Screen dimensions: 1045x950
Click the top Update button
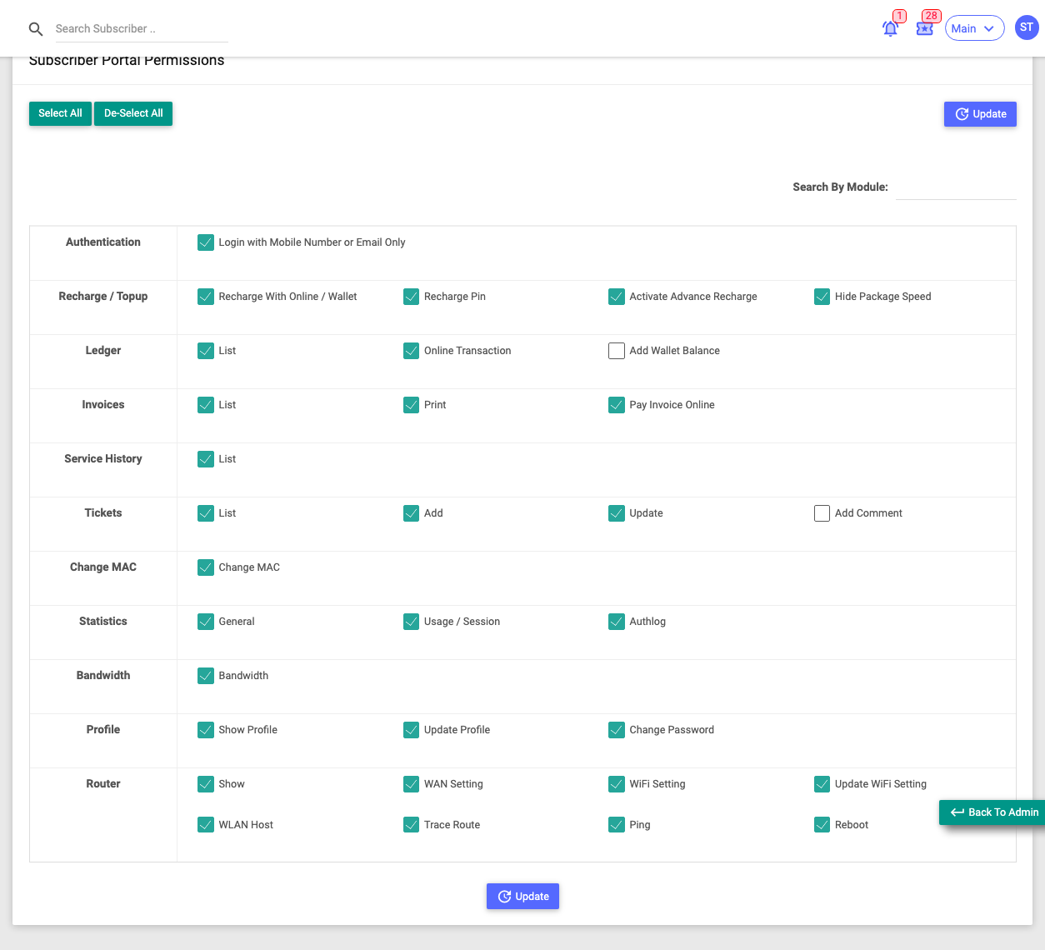click(x=980, y=114)
